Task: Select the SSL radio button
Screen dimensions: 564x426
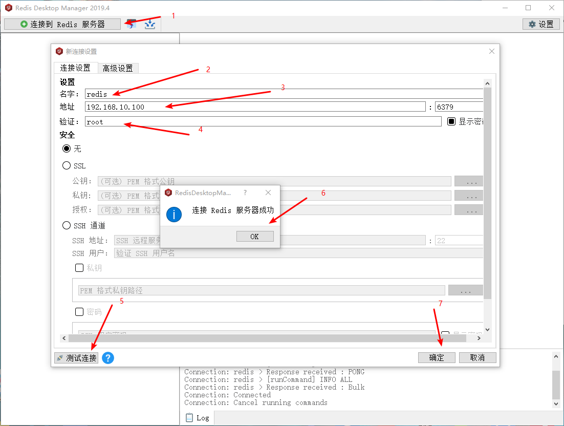Action: point(67,165)
